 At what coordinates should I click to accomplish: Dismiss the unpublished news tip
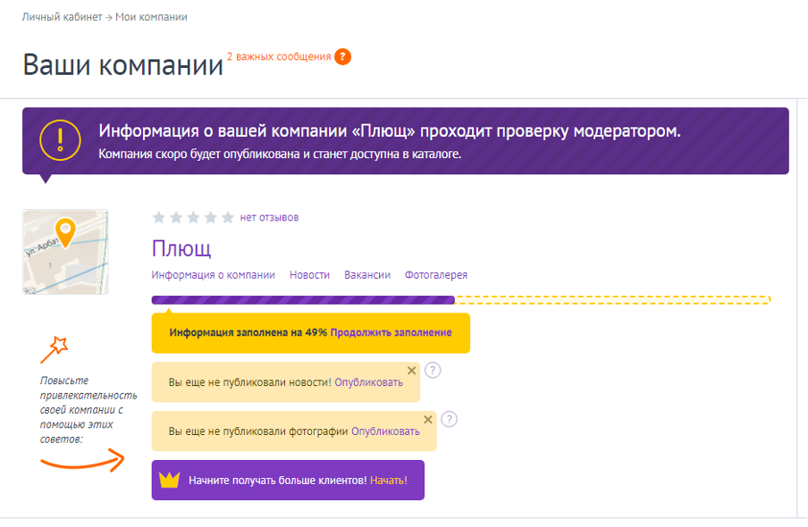click(x=411, y=370)
